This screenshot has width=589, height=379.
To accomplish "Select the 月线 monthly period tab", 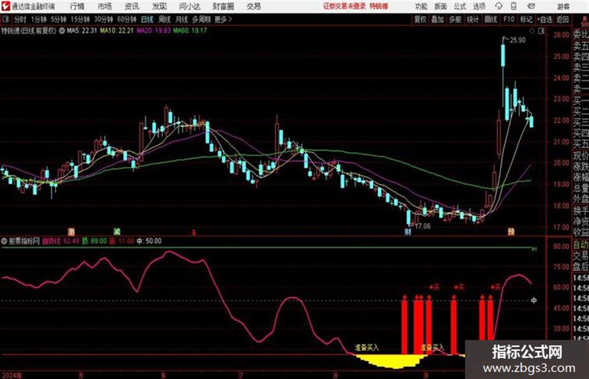I will [x=182, y=19].
